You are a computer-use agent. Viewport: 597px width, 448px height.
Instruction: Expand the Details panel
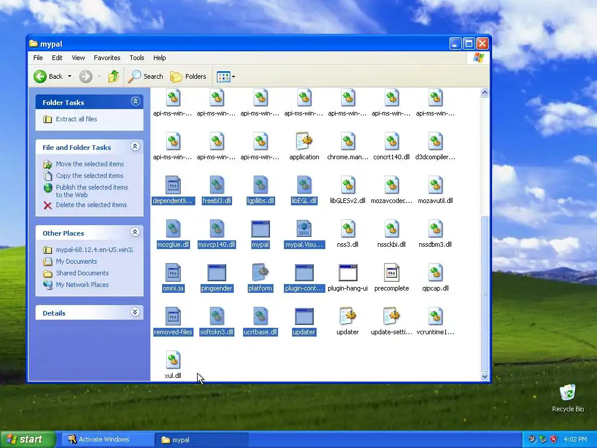tap(135, 313)
